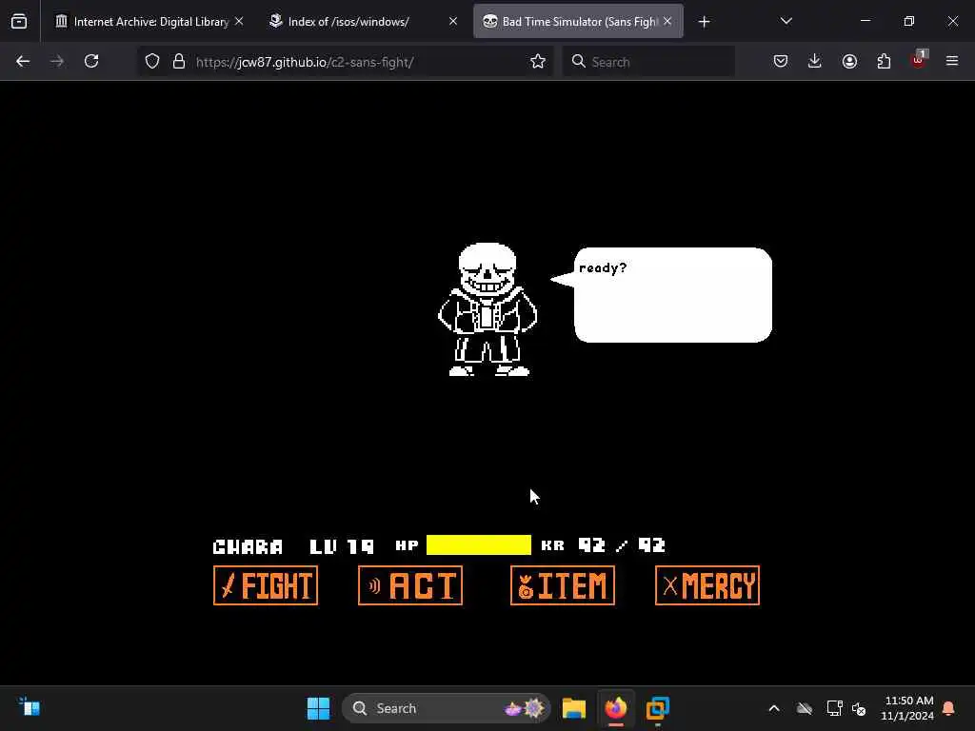Open the network status tray icon

pos(834,708)
